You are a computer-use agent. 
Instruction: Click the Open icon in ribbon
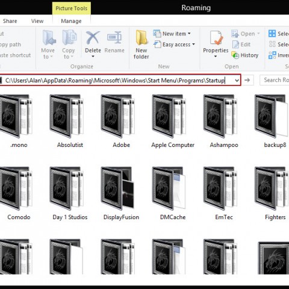click(235, 34)
